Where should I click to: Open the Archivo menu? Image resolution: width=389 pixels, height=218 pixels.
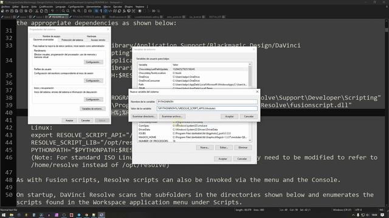(x=5, y=7)
